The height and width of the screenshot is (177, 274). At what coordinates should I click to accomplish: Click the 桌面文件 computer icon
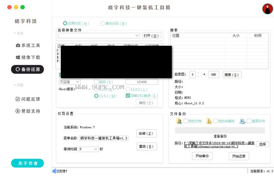tap(242, 121)
